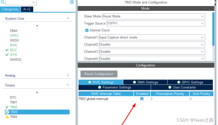Click the TIM4 warning triangle icon
The width and height of the screenshot is (218, 125).
pos(7,117)
